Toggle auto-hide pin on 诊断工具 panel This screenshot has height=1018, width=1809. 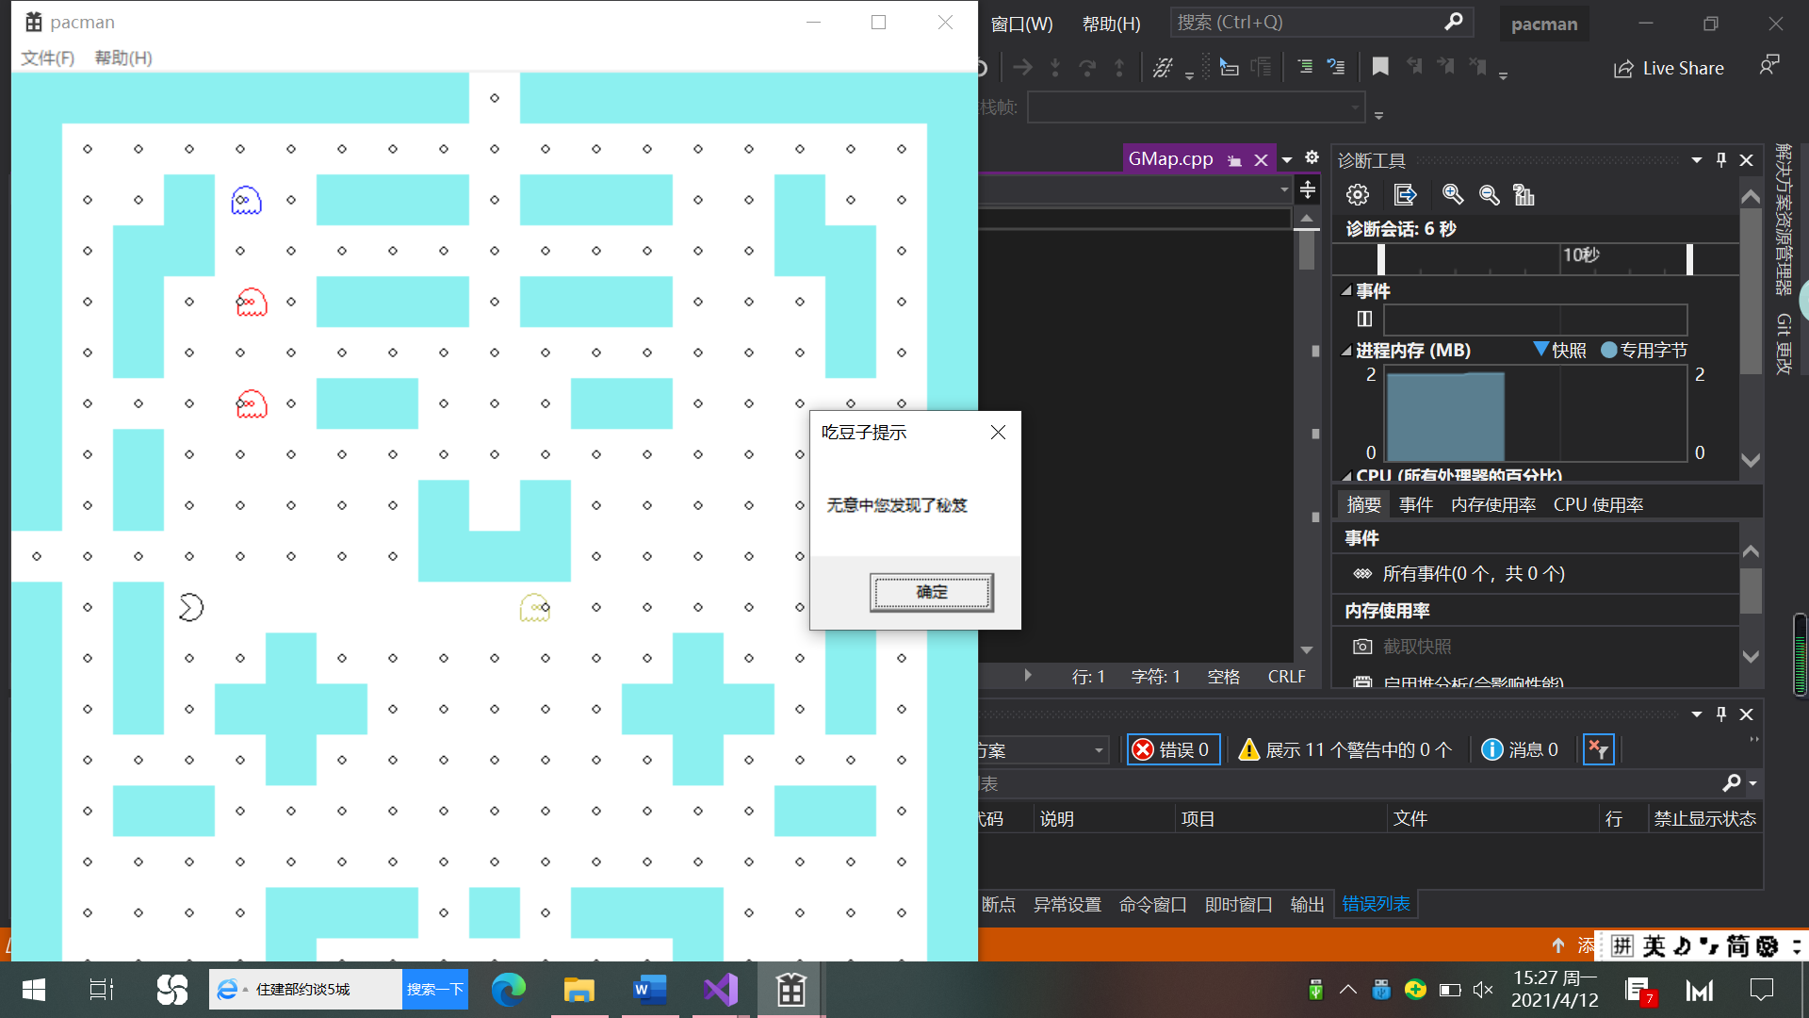(x=1721, y=160)
